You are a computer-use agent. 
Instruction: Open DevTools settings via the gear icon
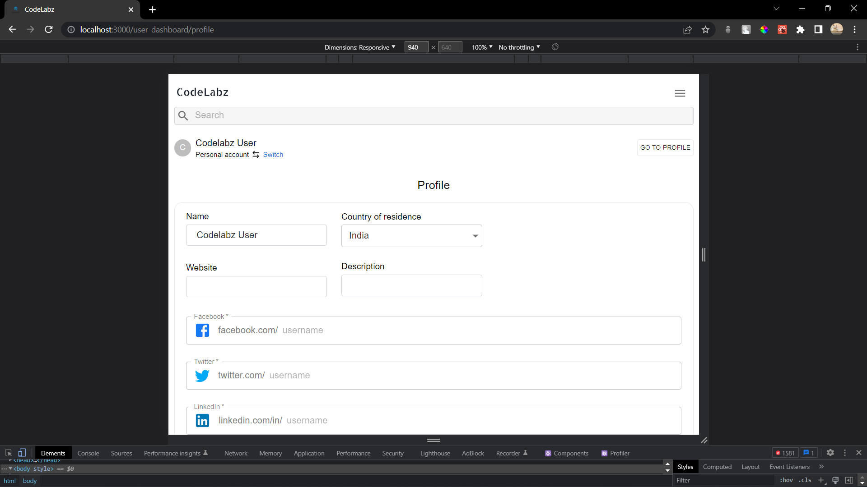point(831,453)
